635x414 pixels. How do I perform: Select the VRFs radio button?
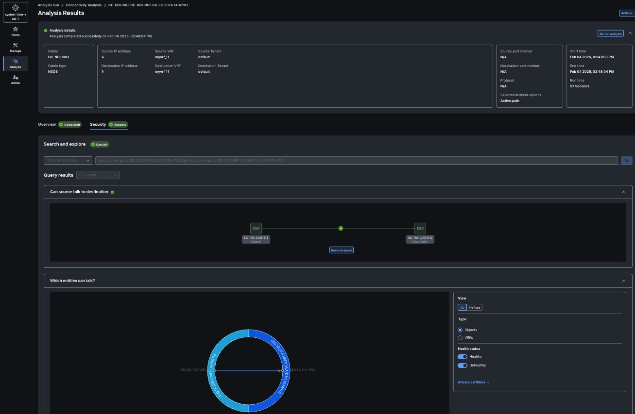coord(460,338)
